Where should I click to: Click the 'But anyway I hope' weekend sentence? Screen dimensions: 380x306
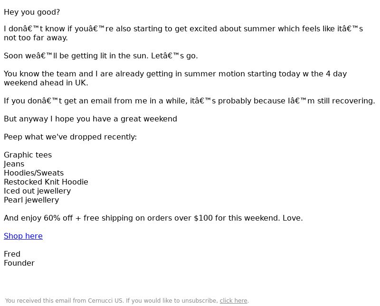(90, 119)
